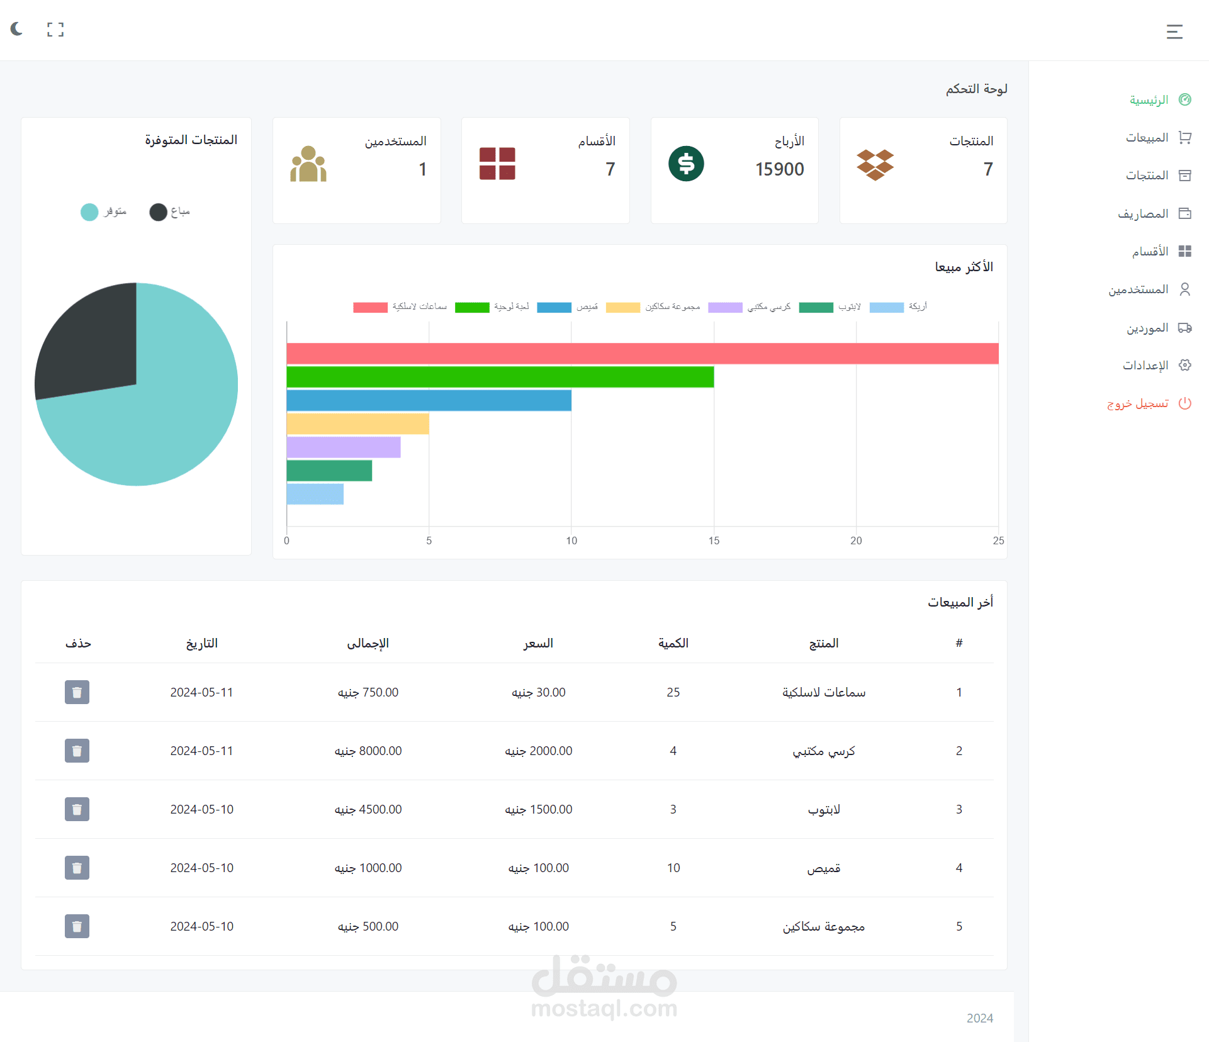Click the الأقسام grid sidebar icon

click(1184, 252)
